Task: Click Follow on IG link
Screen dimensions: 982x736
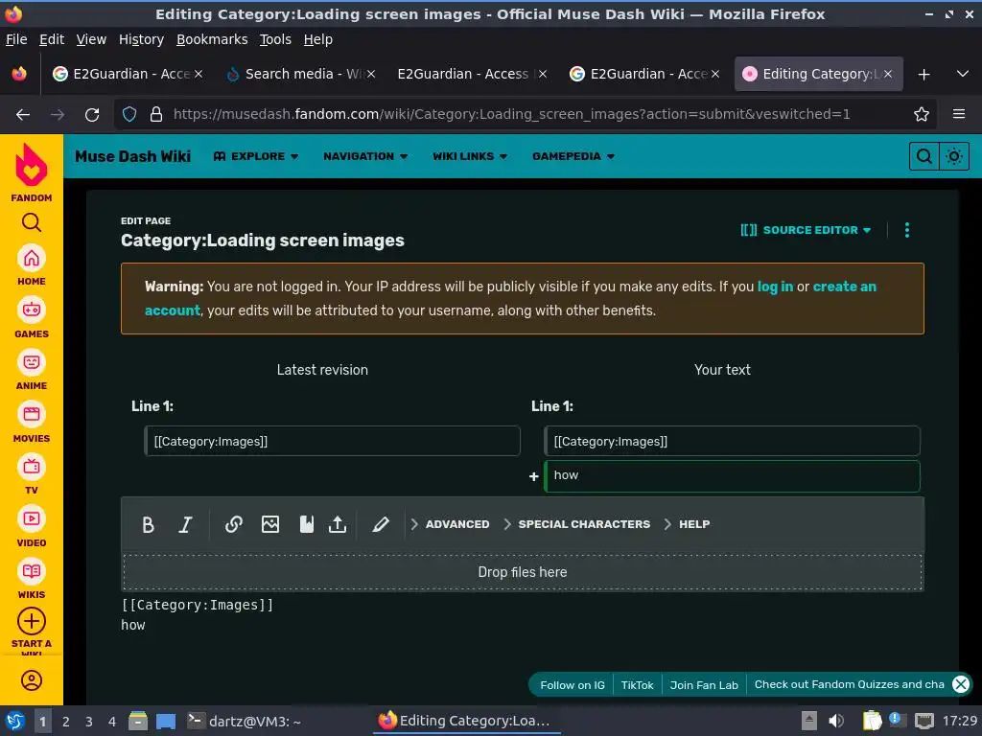Action: point(573,684)
